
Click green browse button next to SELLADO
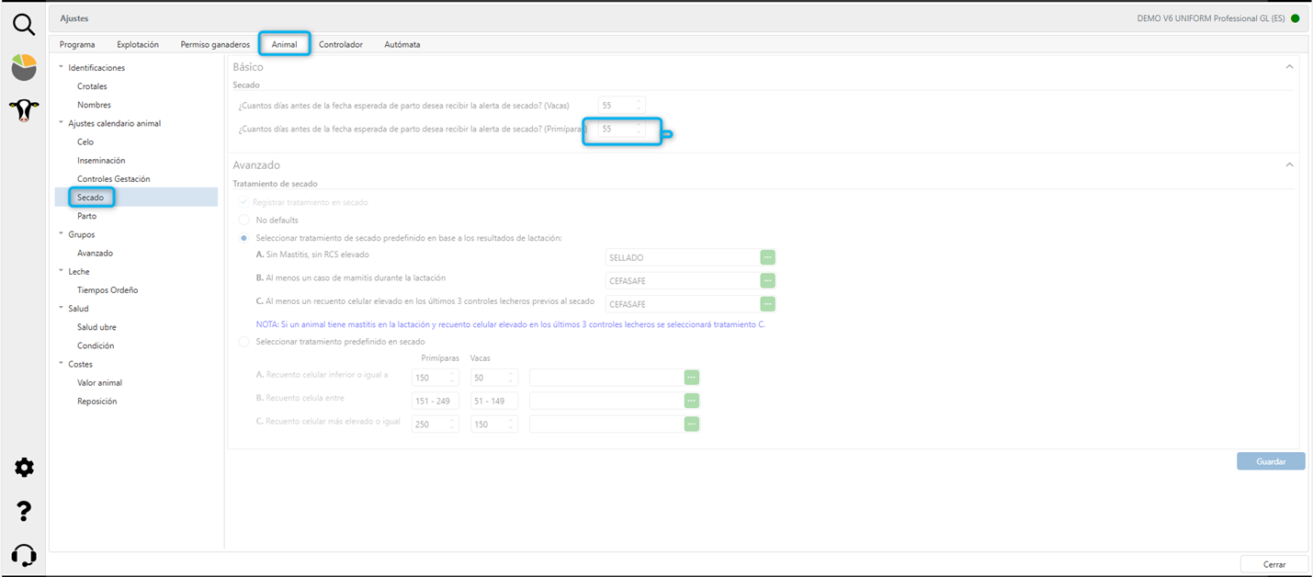[767, 257]
